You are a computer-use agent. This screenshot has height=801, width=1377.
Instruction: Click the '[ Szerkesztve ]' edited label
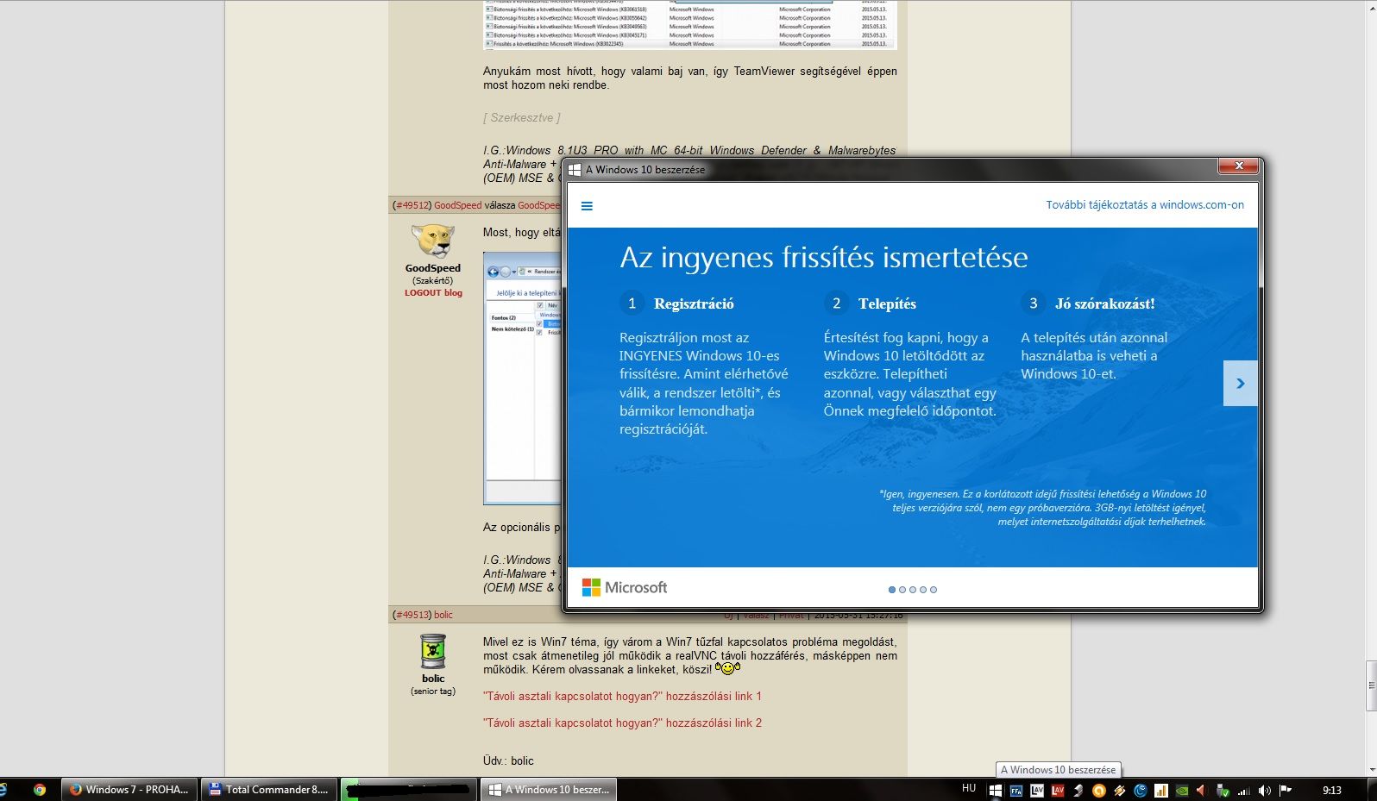click(521, 117)
